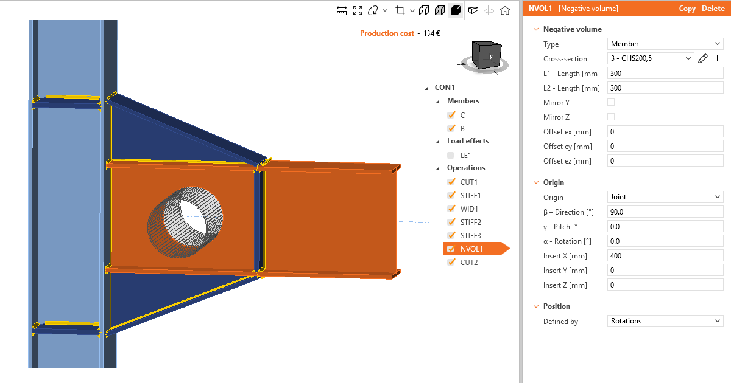
Task: Edit cross-section with the pencil icon
Action: (x=703, y=58)
